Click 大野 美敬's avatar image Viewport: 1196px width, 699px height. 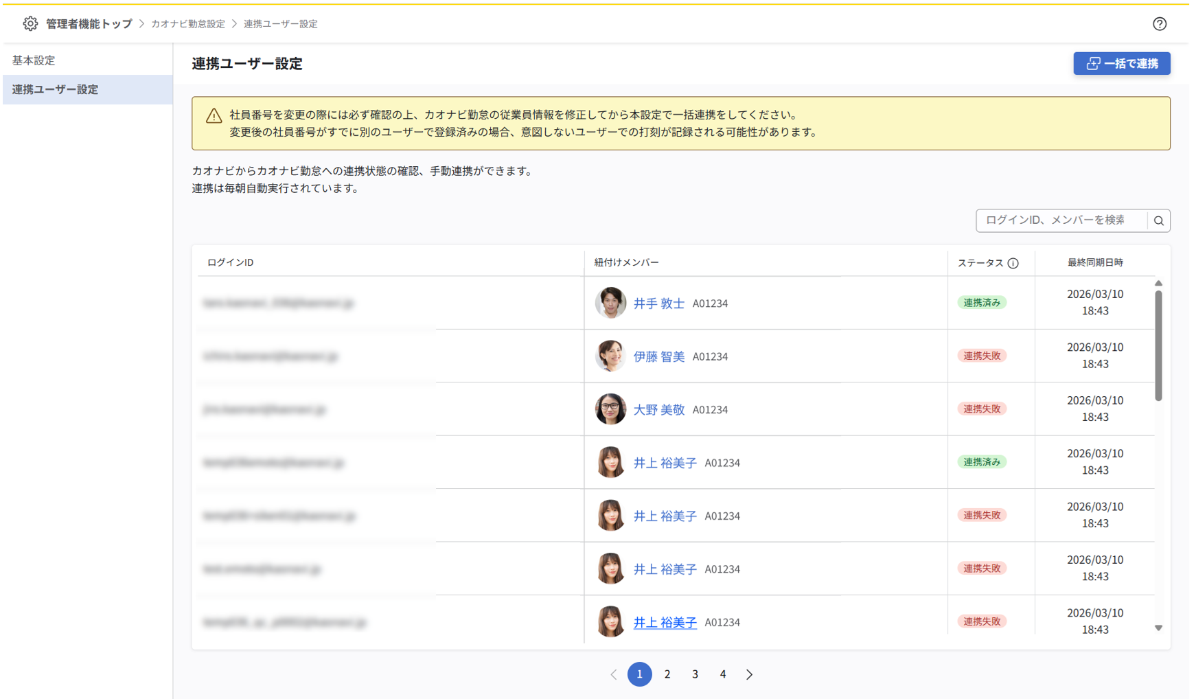click(610, 409)
